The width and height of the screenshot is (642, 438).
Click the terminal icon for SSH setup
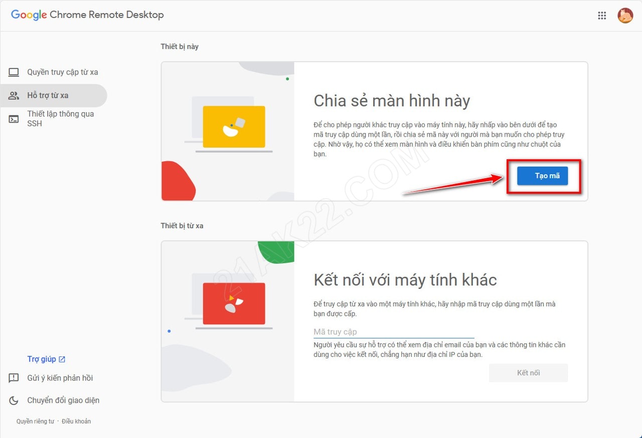click(14, 119)
